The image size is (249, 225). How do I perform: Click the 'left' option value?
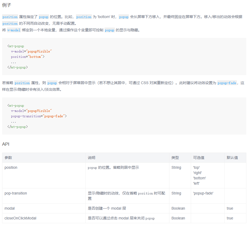(196, 183)
